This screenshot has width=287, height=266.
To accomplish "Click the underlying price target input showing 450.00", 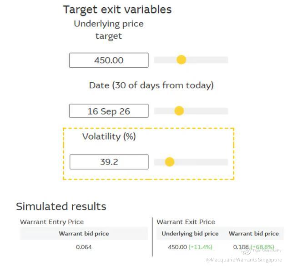I will 109,60.
